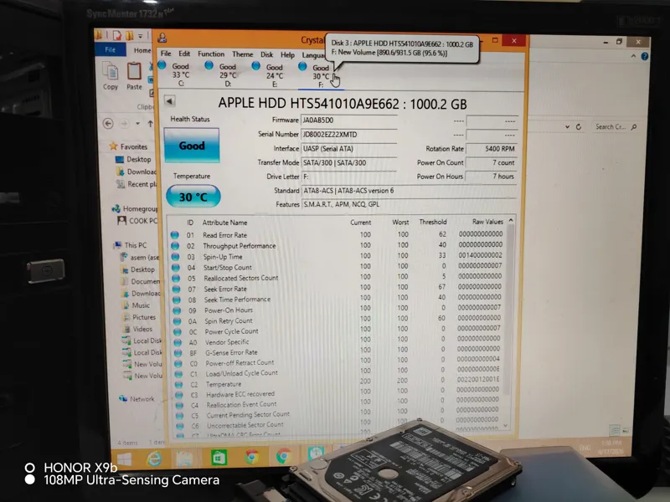Screen dimensions: 670x502
Task: Open the Function menu
Action: pos(211,54)
